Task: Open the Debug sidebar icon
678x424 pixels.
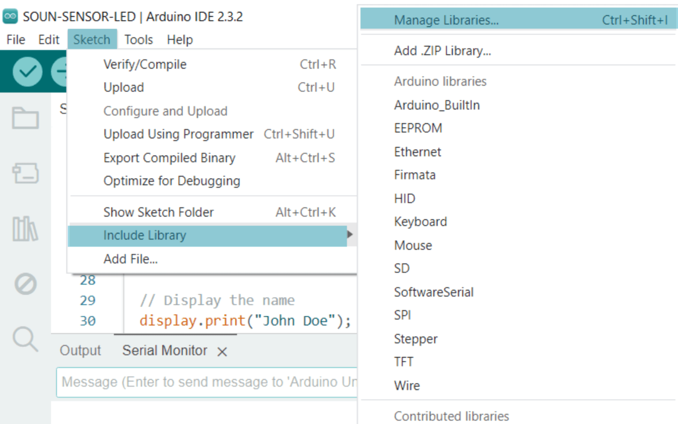Action: [x=25, y=284]
